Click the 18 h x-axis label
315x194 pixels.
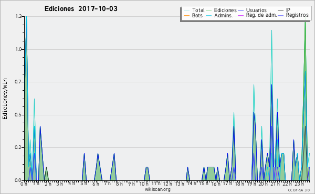pos(239,184)
